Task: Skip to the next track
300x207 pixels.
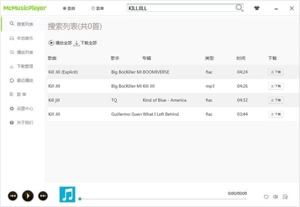Action: 43,196
